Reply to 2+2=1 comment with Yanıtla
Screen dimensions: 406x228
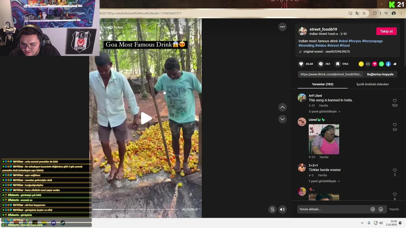tap(322, 175)
